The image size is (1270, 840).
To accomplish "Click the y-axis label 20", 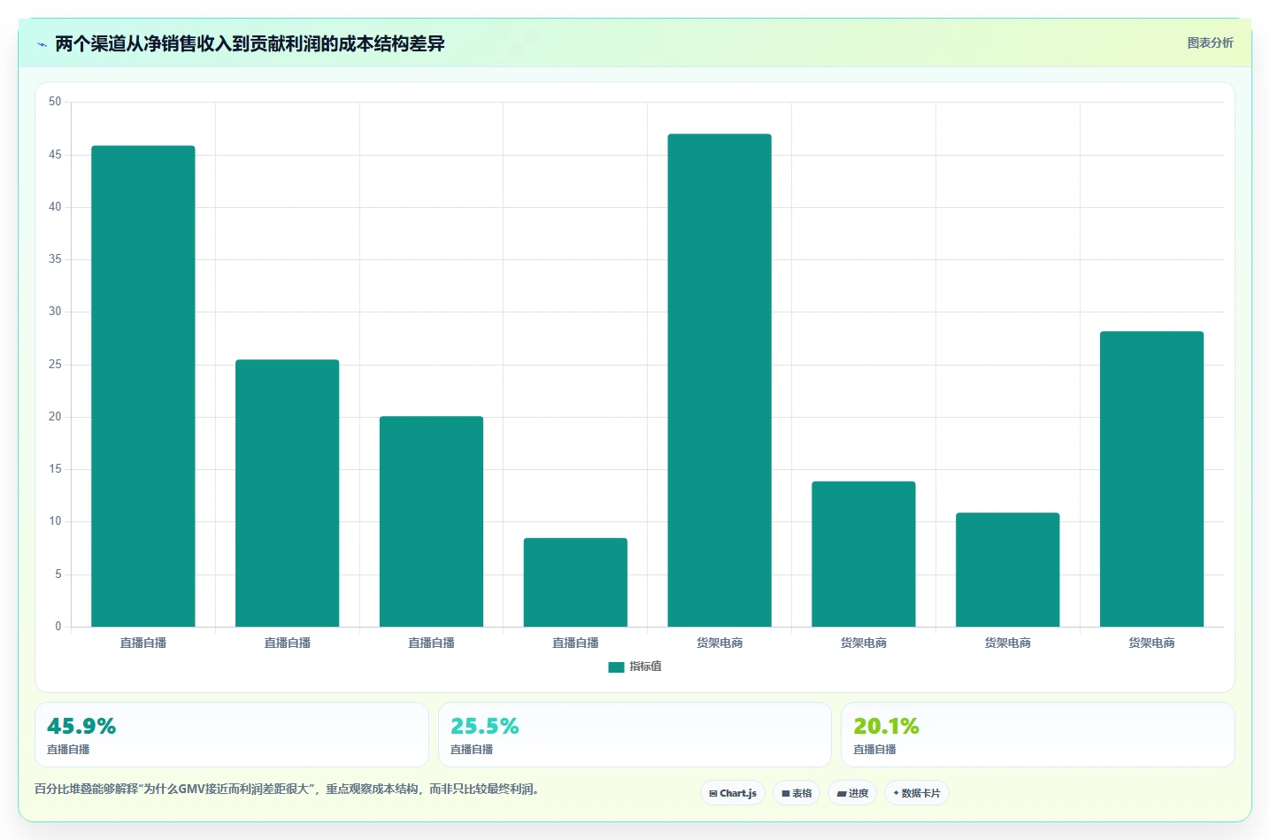I will [55, 417].
